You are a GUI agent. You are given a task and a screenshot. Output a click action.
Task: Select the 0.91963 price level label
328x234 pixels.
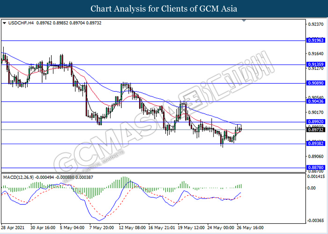point(316,40)
